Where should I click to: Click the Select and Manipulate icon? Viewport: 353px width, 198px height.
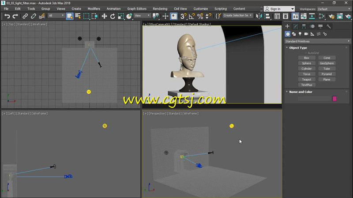point(165,16)
